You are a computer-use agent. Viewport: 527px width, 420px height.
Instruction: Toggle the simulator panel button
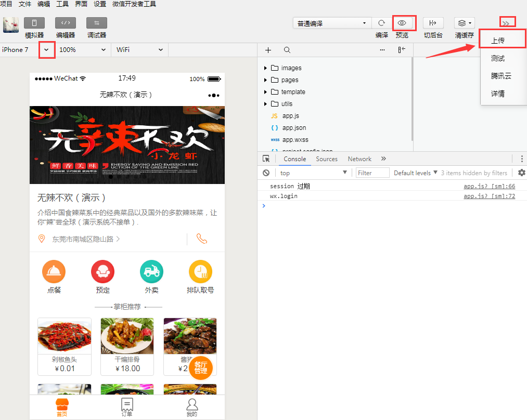[x=34, y=23]
